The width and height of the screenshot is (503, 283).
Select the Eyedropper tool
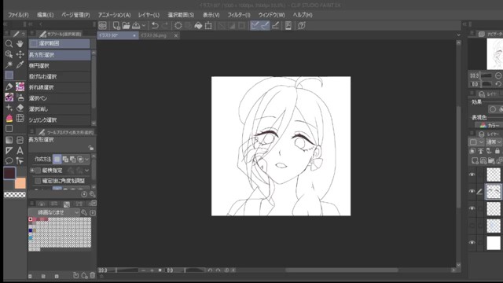[x=20, y=64]
